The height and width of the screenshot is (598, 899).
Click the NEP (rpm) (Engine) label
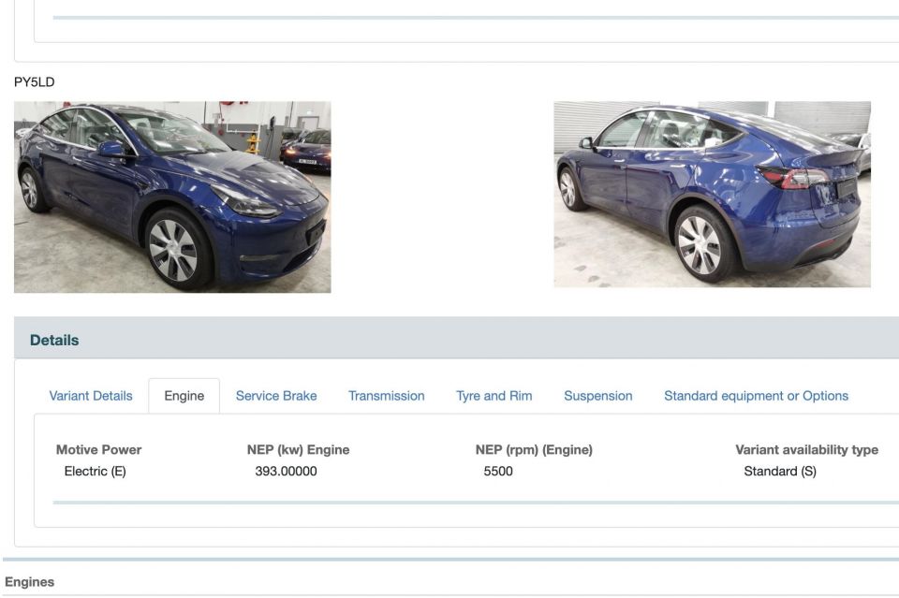point(534,449)
